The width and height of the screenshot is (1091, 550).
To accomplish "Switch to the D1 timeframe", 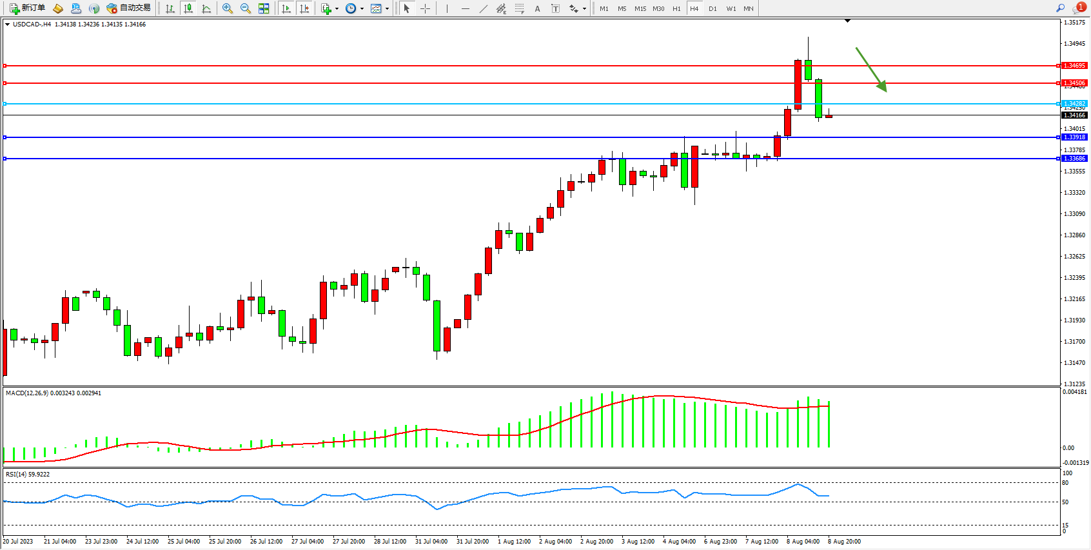I will click(x=713, y=8).
